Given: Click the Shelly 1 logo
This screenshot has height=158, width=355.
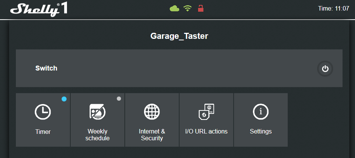Looking at the screenshot, I should pos(39,9).
